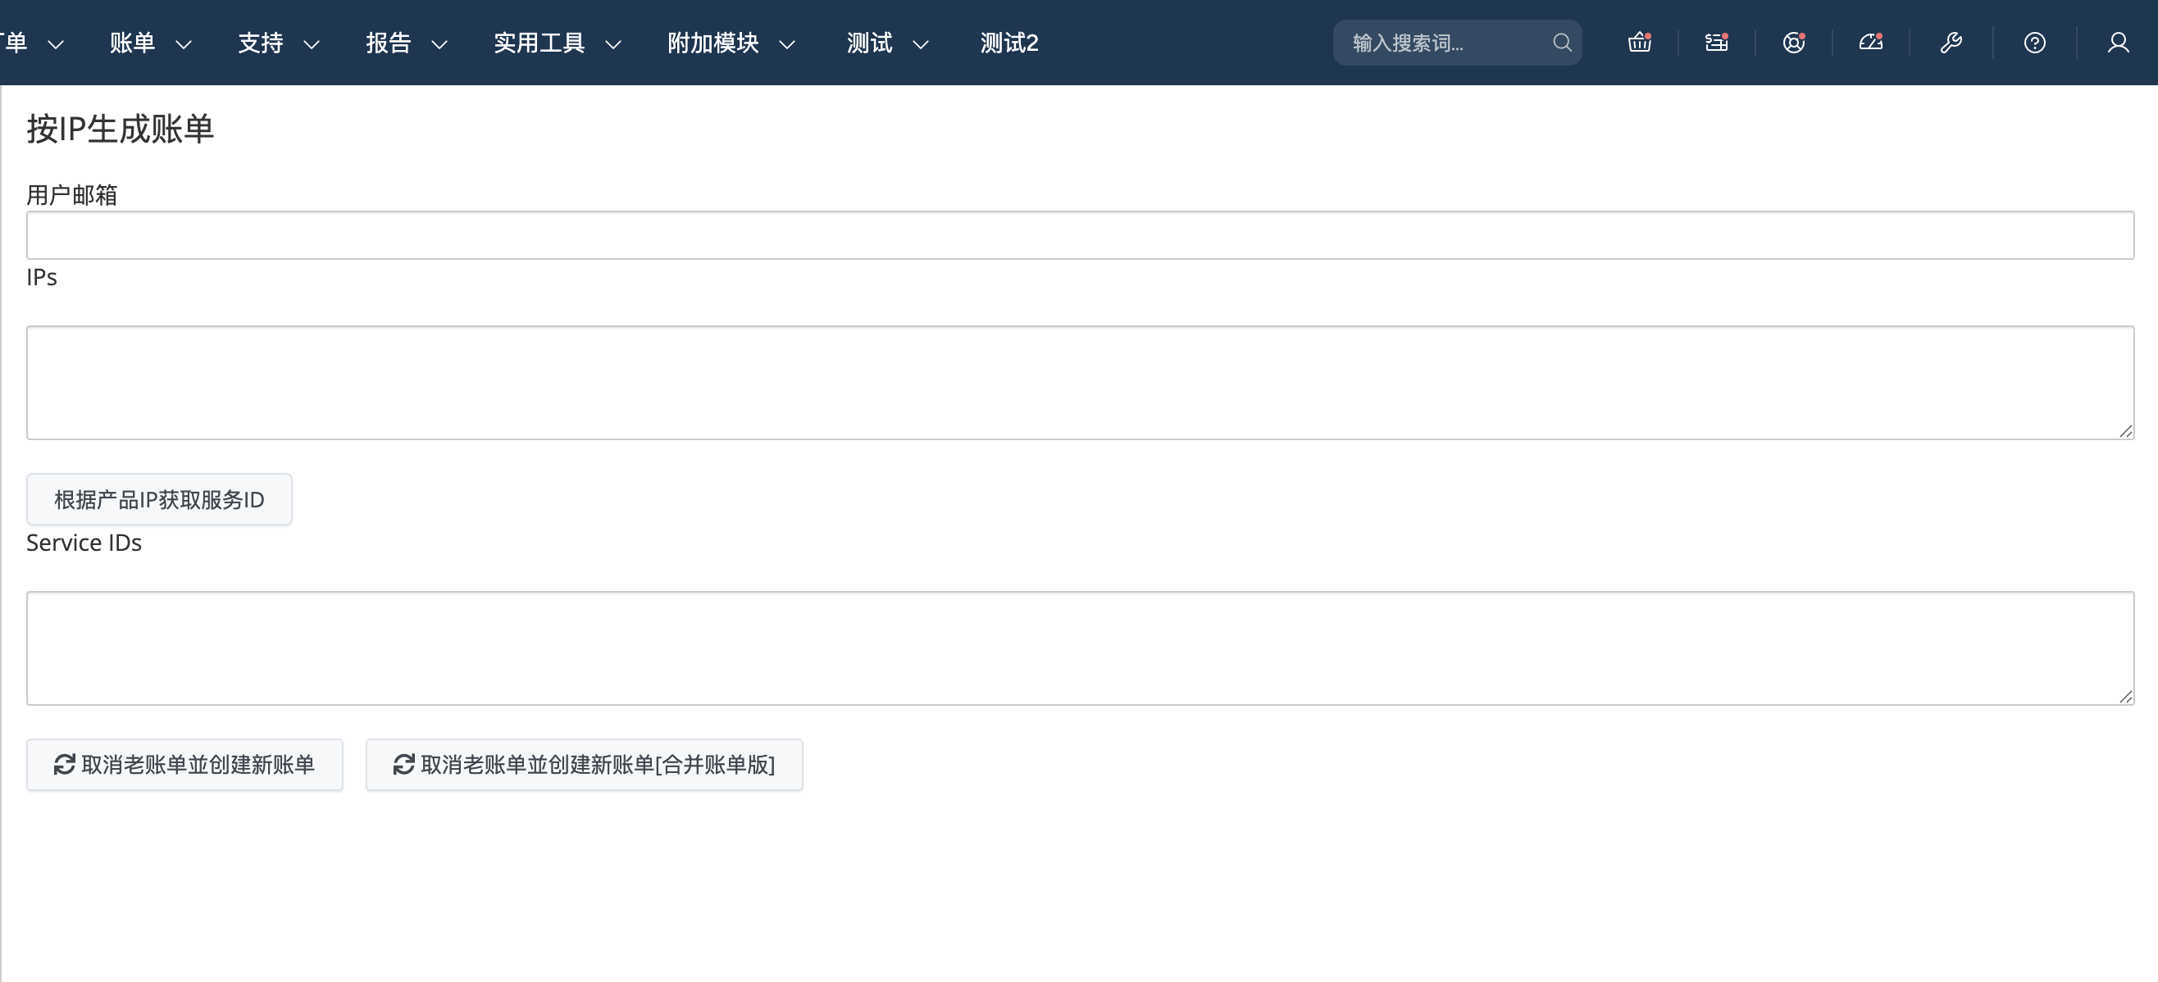The image size is (2158, 982).
Task: Expand the 支持 dropdown menu
Action: tap(278, 43)
